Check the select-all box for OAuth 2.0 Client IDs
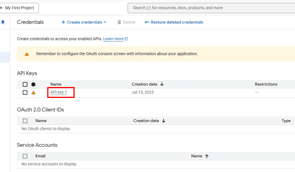 point(25,121)
